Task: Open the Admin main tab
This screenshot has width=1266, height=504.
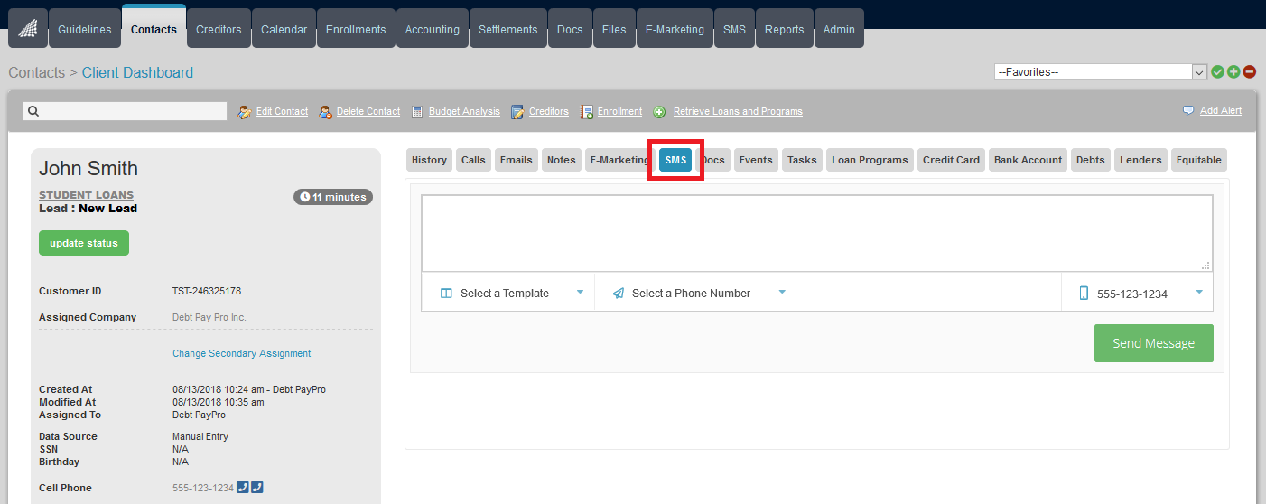Action: (839, 29)
